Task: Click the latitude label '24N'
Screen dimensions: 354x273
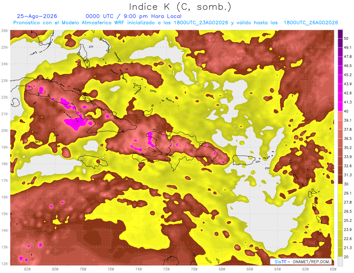Action: point(4,64)
